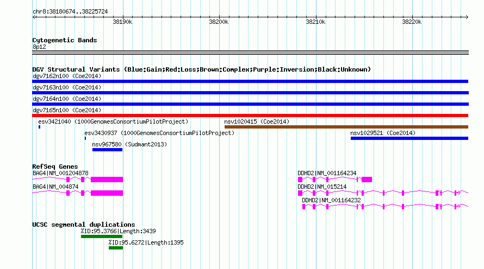Click the dgv7162n100 blue gain bar
The height and width of the screenshot is (269, 484).
click(250, 81)
